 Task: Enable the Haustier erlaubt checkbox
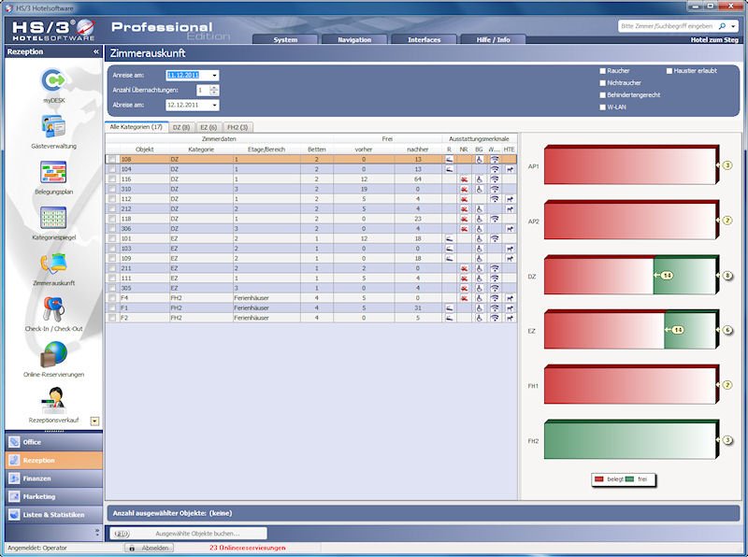[x=669, y=71]
